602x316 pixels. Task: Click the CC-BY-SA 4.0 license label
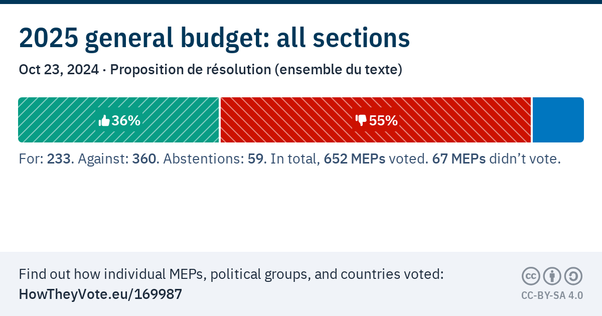click(x=552, y=295)
